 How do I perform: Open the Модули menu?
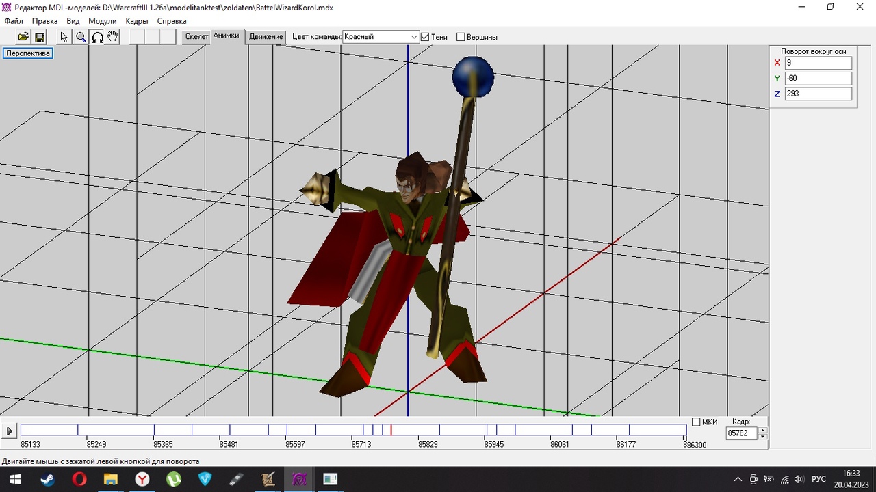pyautogui.click(x=103, y=21)
